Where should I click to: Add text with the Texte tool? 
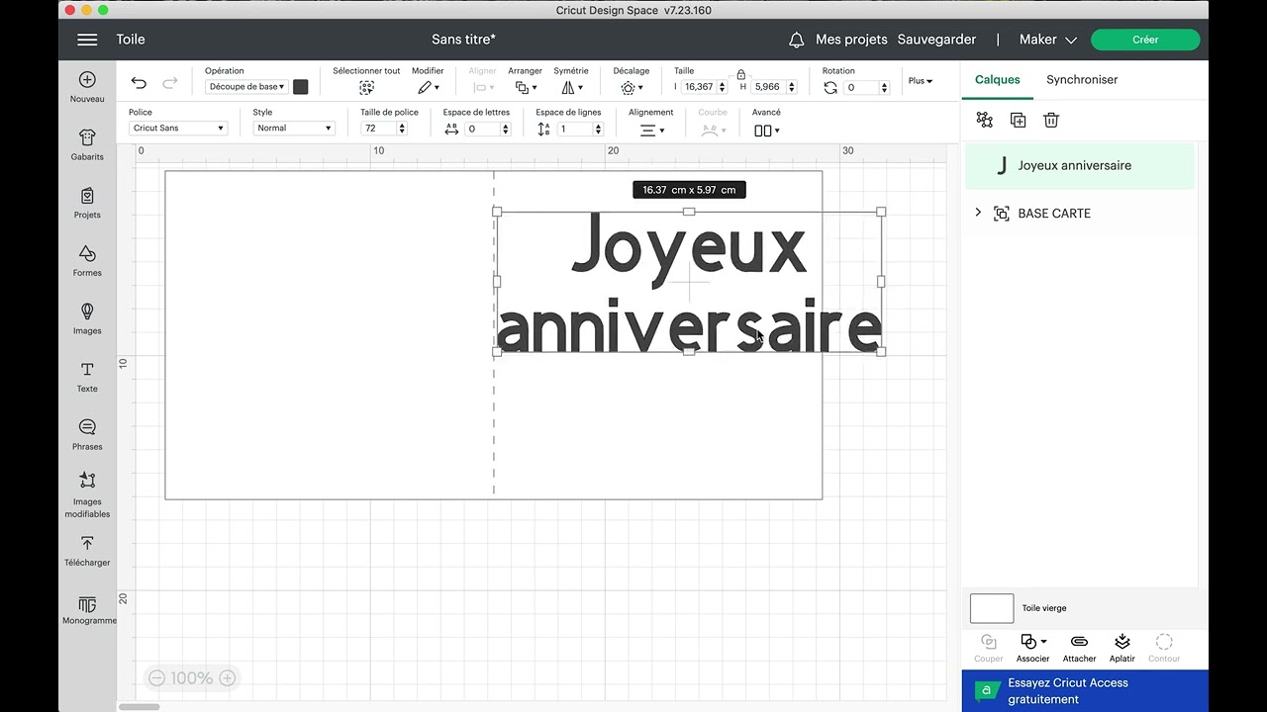[87, 377]
